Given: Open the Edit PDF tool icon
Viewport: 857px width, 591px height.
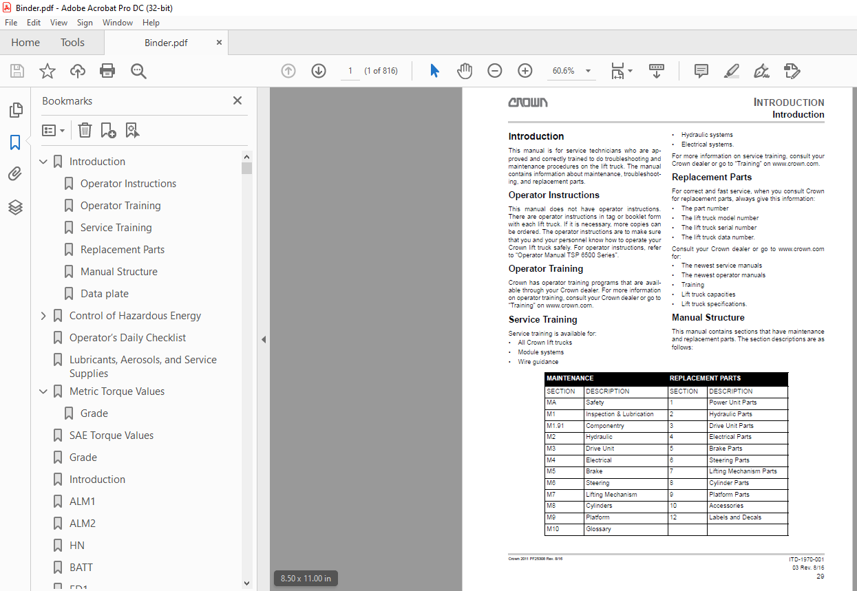Looking at the screenshot, I should [792, 71].
